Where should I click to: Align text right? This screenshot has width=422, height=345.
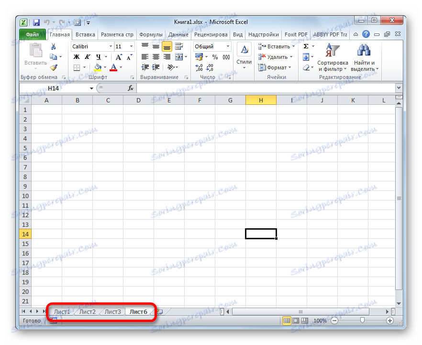point(167,57)
